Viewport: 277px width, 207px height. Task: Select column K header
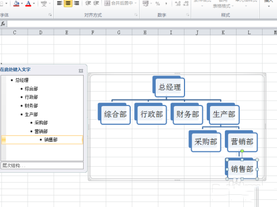click(223, 33)
